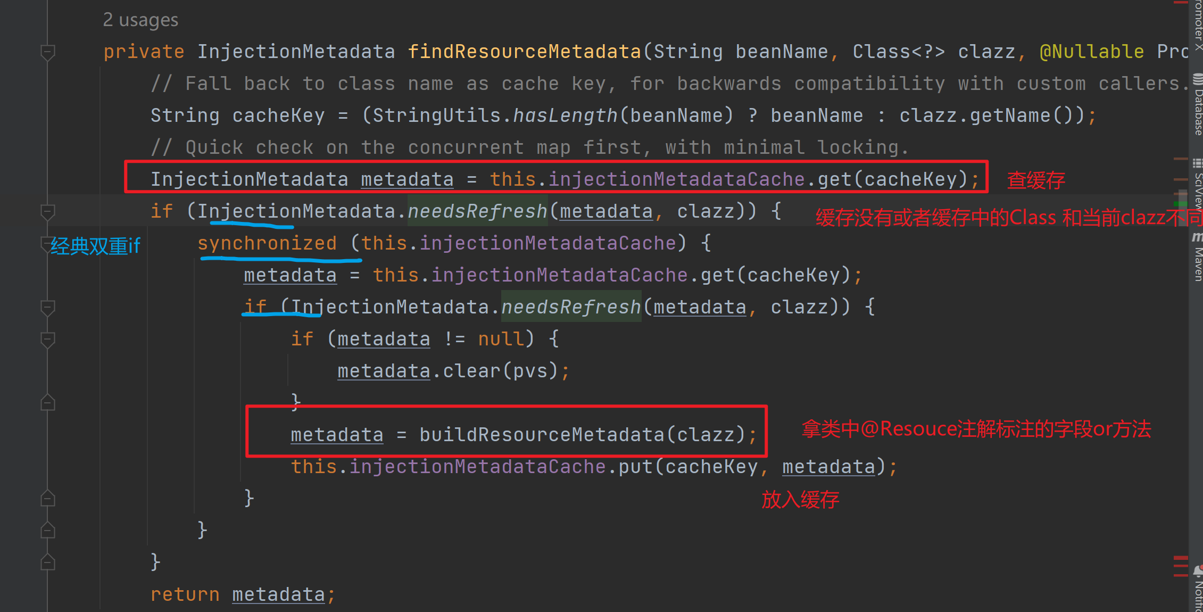Click the 'Quick check on the concurrent map' comment
This screenshot has width=1203, height=612.
pos(530,147)
